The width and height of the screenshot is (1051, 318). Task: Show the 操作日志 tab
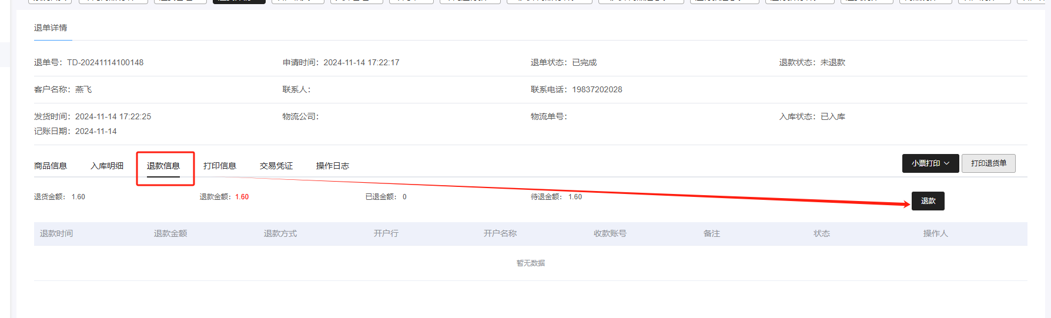tap(333, 166)
